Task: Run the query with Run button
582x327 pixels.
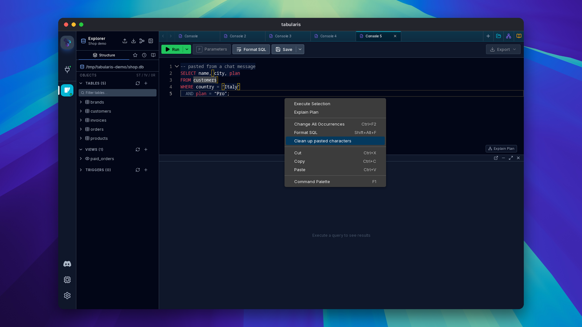Action: click(x=172, y=49)
